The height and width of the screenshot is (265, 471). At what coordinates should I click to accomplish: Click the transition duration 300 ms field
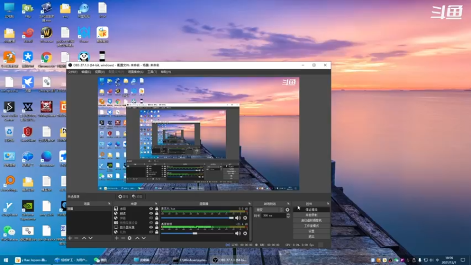274,216
